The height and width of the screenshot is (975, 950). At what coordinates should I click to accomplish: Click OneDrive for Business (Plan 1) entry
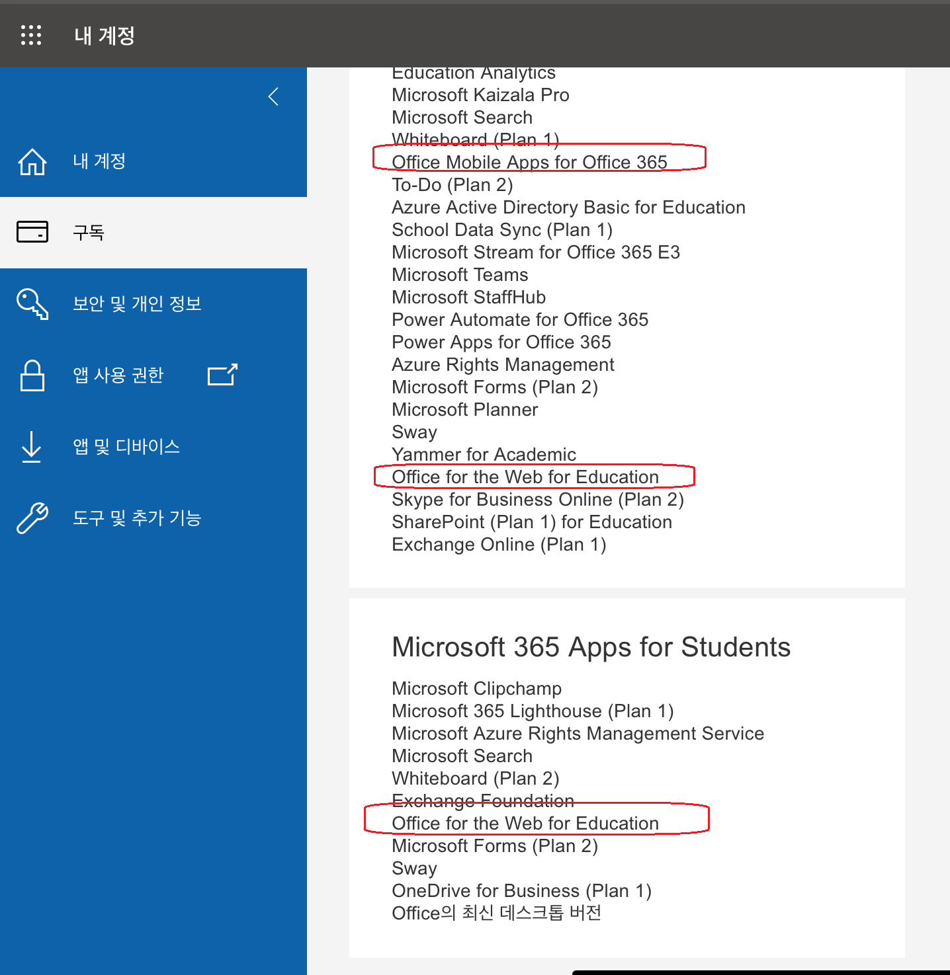pyautogui.click(x=521, y=890)
